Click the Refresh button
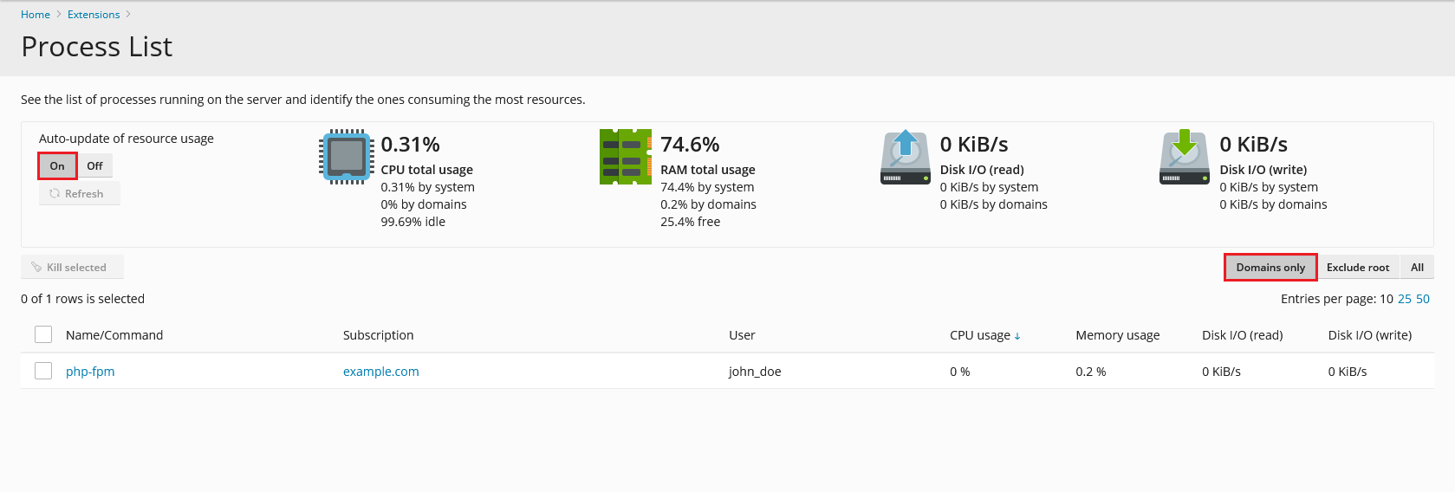The width and height of the screenshot is (1455, 492). coord(79,194)
